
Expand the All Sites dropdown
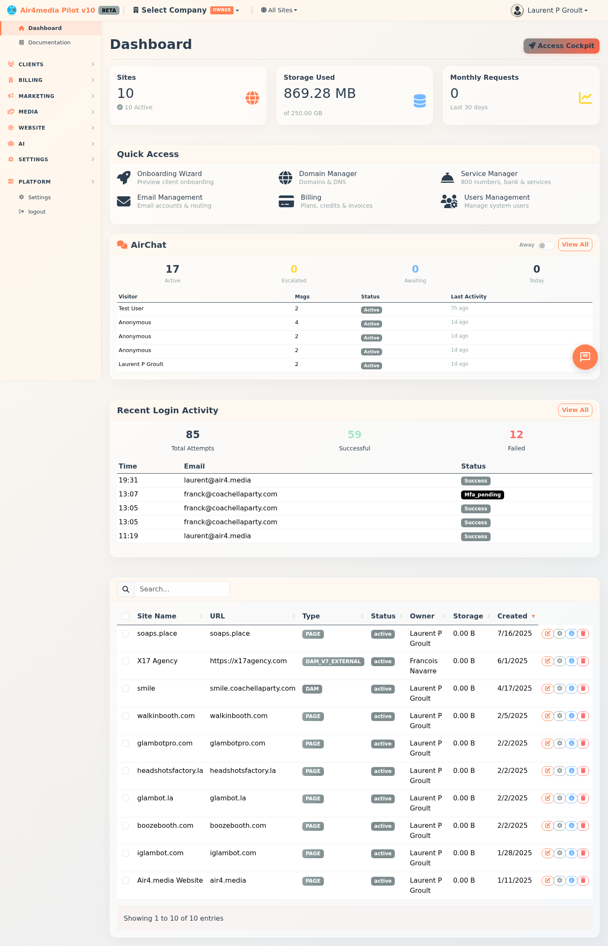pos(279,10)
